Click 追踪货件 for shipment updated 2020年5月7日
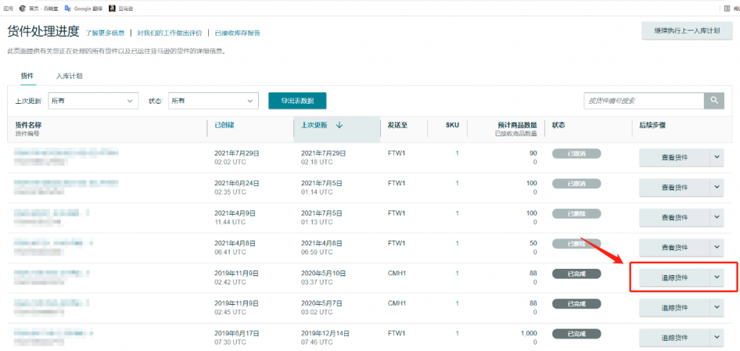Screen dimensions: 740x351 [674, 307]
